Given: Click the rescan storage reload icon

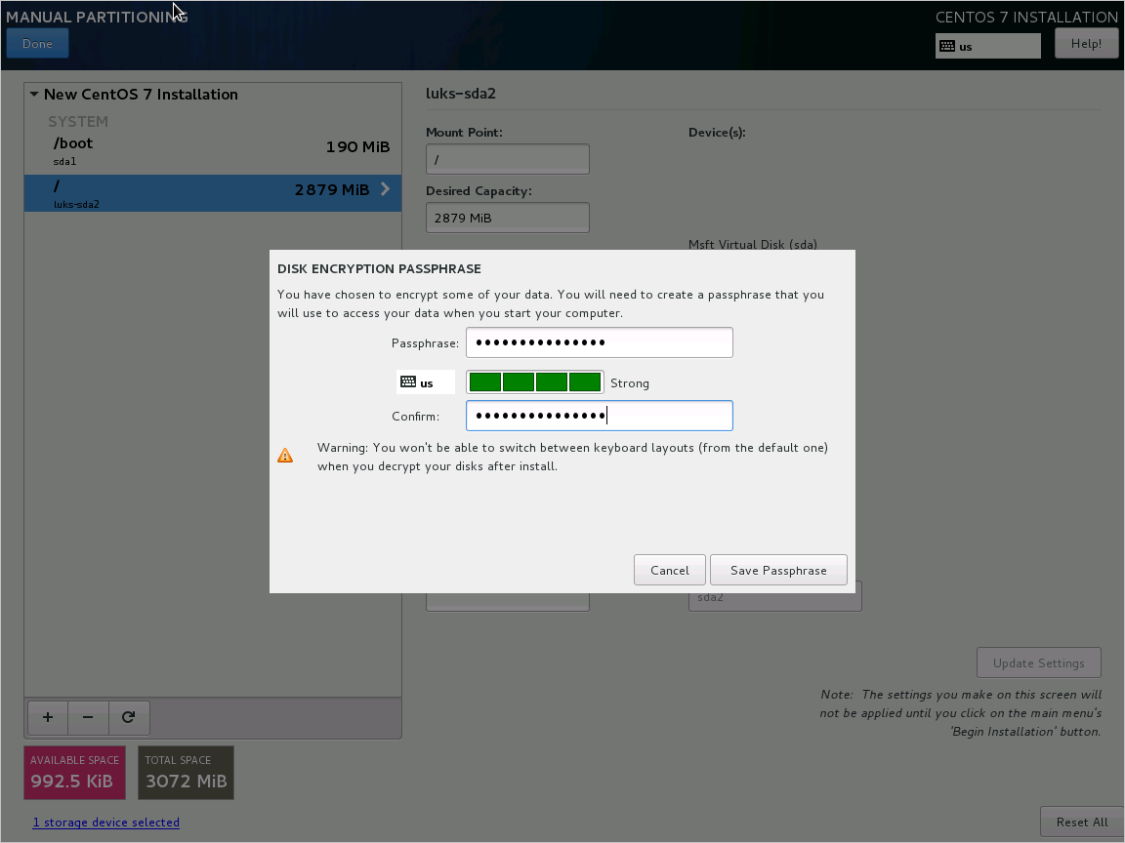Looking at the screenshot, I should 129,717.
